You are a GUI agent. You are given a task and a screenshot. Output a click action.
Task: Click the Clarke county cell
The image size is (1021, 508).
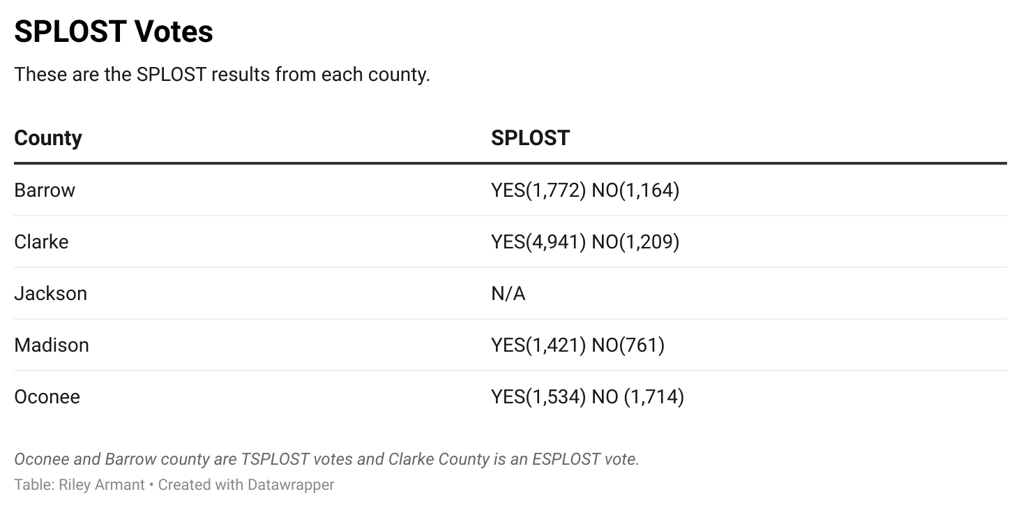pyautogui.click(x=41, y=241)
